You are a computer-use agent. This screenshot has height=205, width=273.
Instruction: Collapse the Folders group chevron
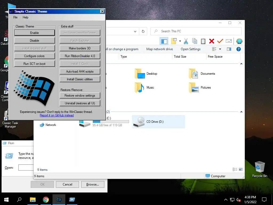pyautogui.click(x=241, y=64)
